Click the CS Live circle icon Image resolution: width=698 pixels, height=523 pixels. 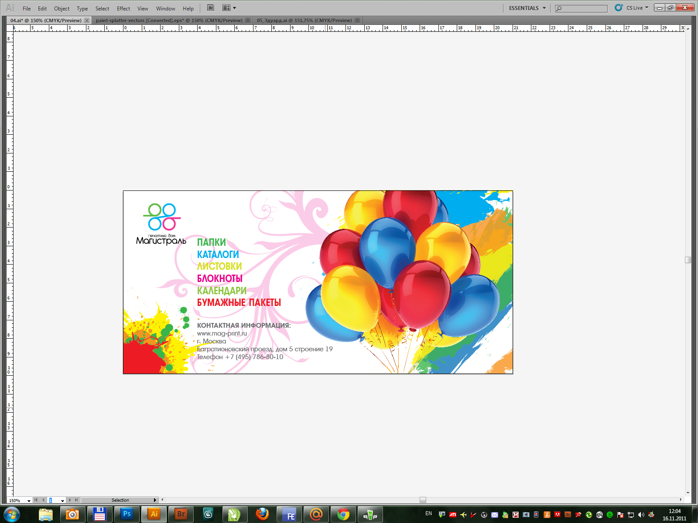(x=619, y=7)
